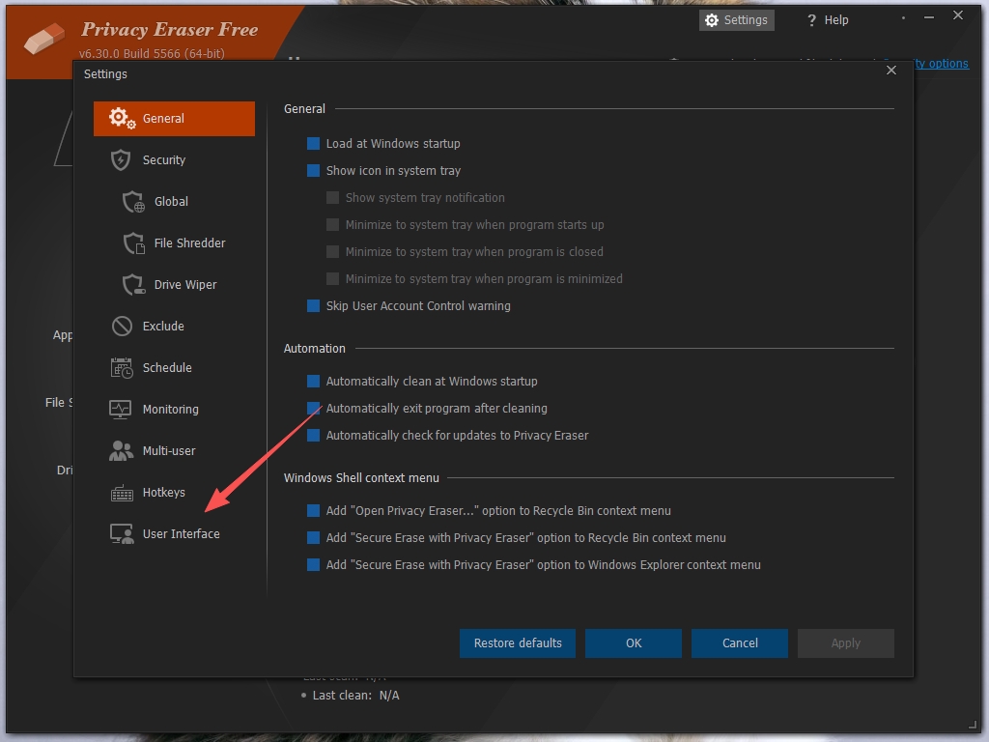The image size is (989, 742).
Task: Click the Last clean: N/A text in main window
Action: tap(355, 696)
